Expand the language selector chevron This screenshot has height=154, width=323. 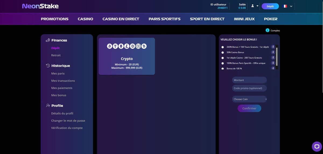(x=291, y=6)
